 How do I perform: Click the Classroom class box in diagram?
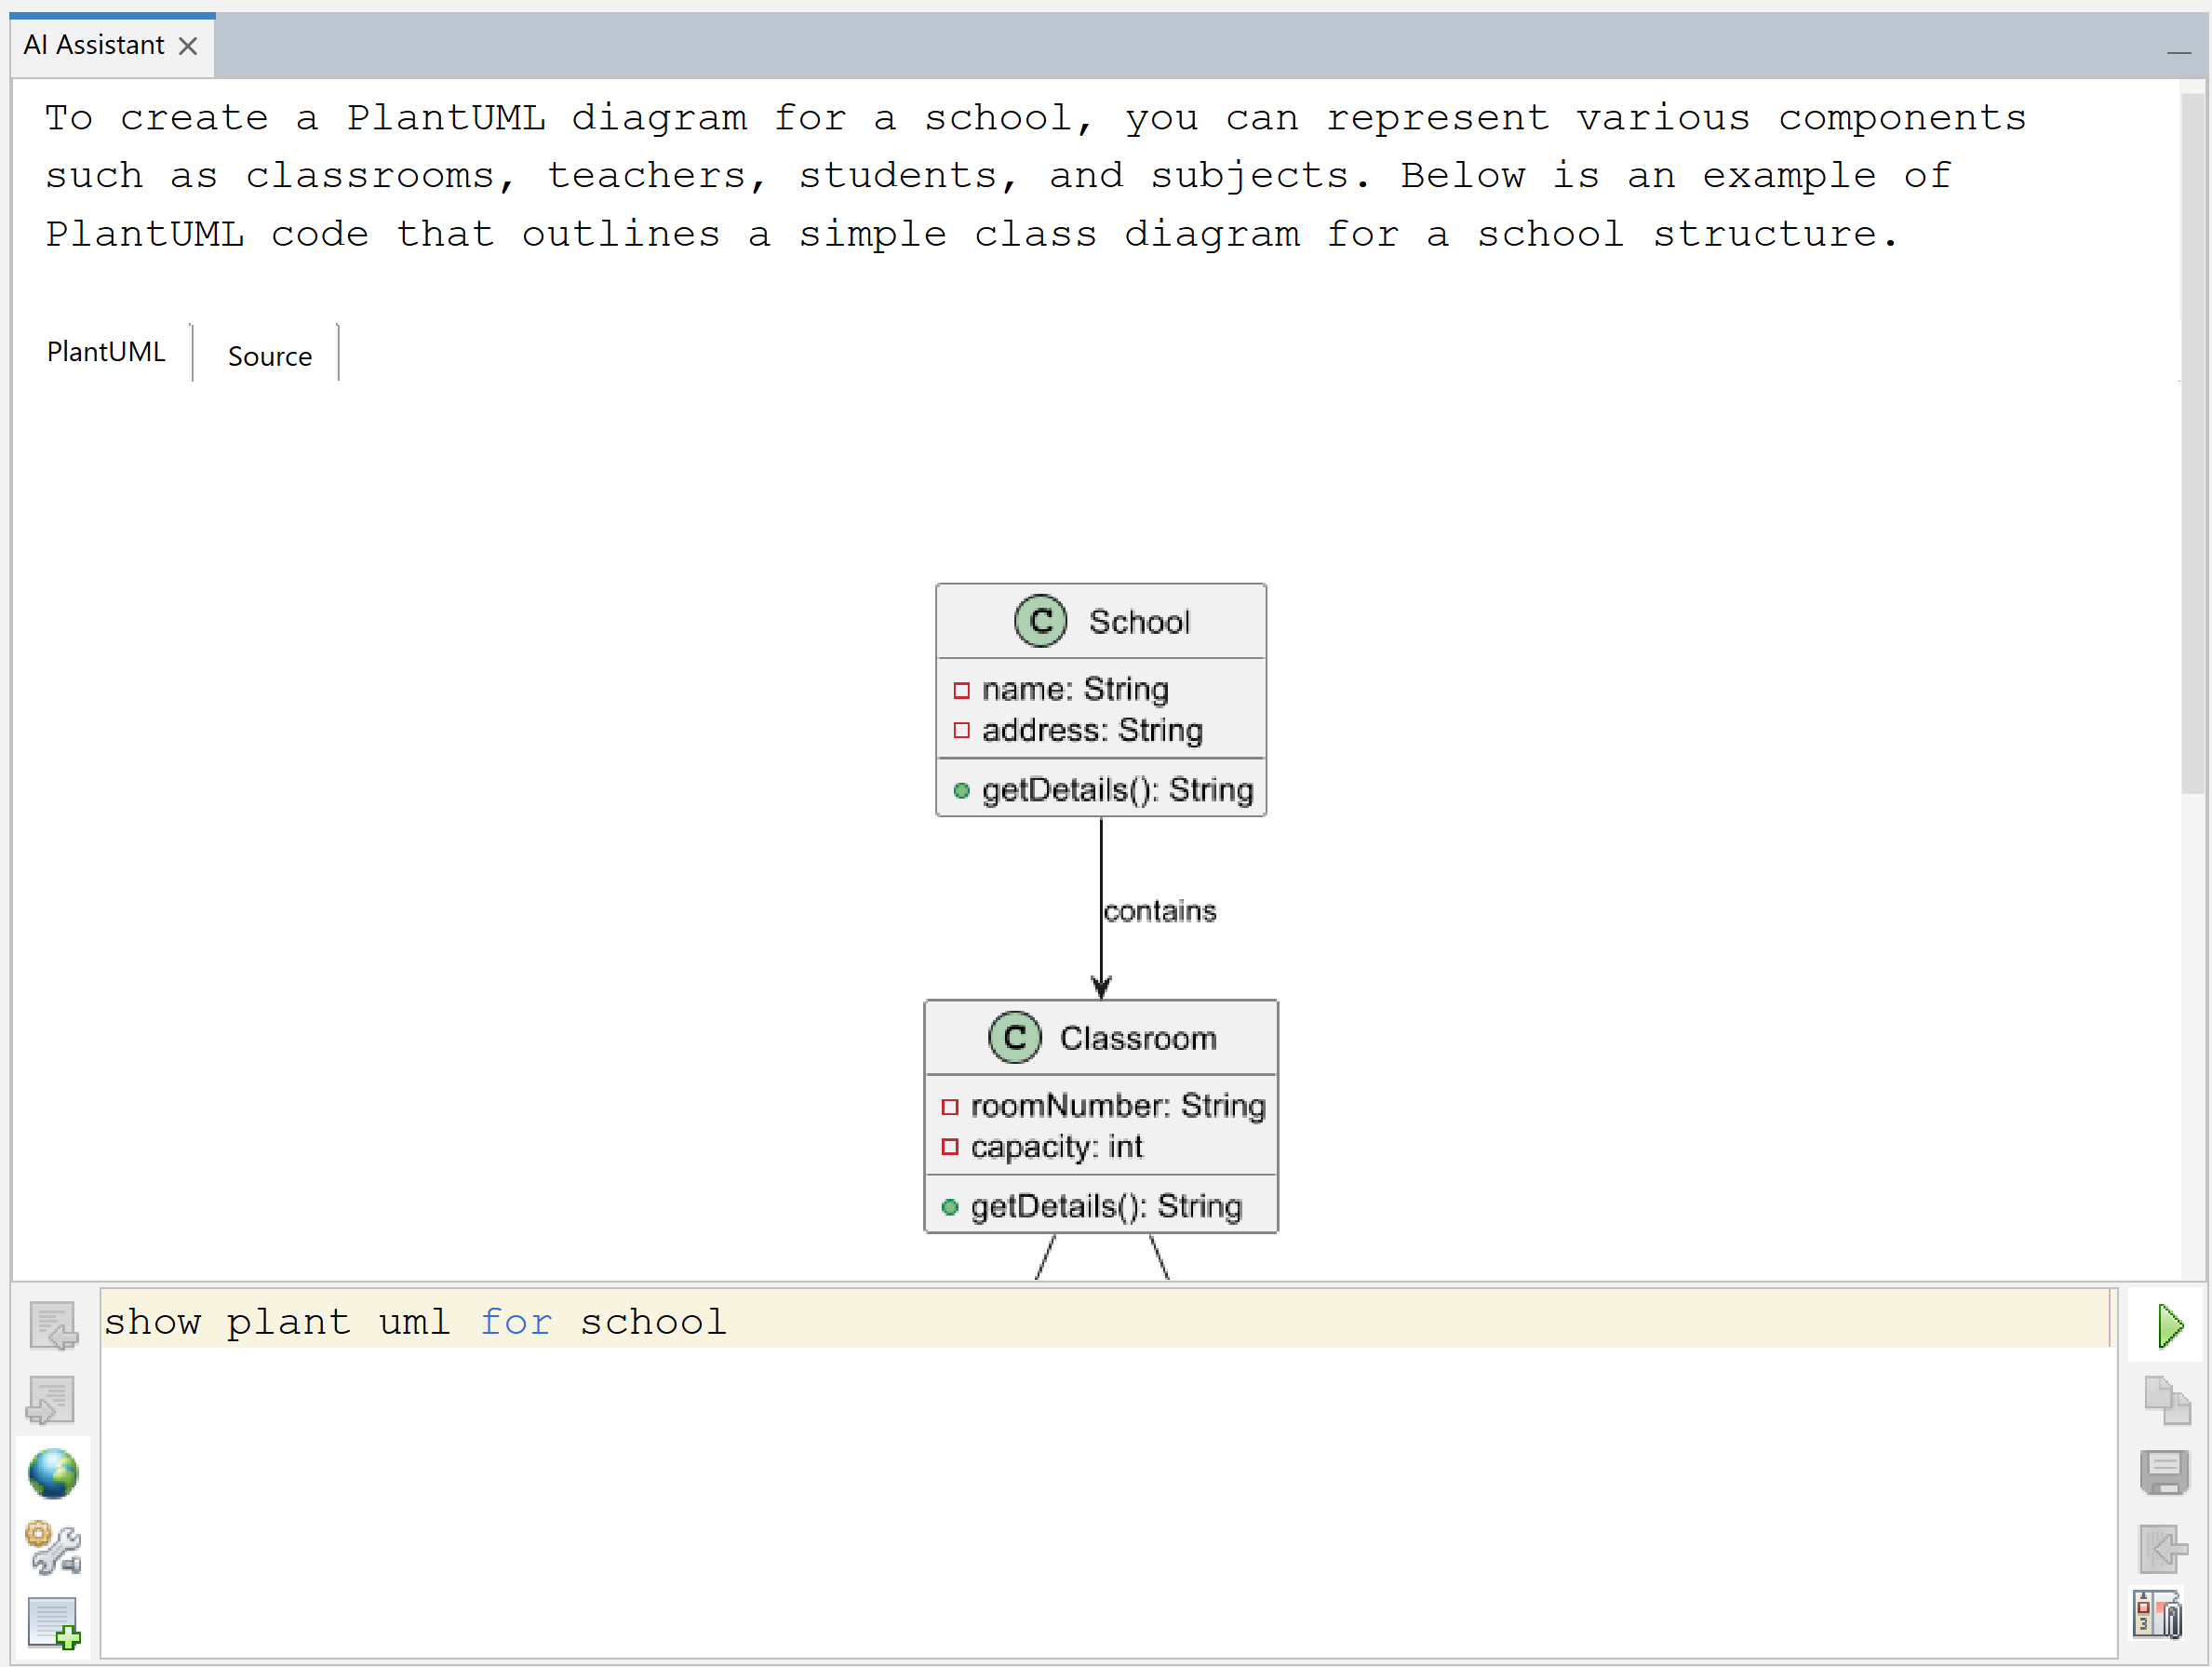(1100, 1115)
